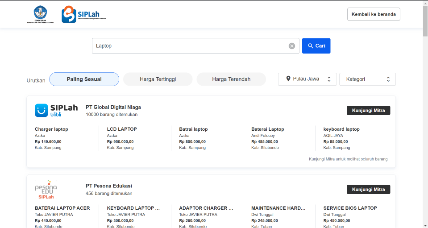Open the keyboard laptop product by AQIL JAYA

(x=341, y=129)
